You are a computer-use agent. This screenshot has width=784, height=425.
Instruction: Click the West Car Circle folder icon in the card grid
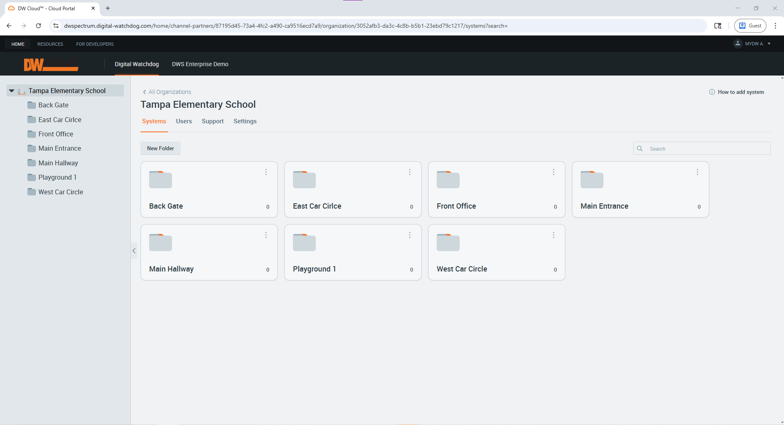(x=448, y=243)
